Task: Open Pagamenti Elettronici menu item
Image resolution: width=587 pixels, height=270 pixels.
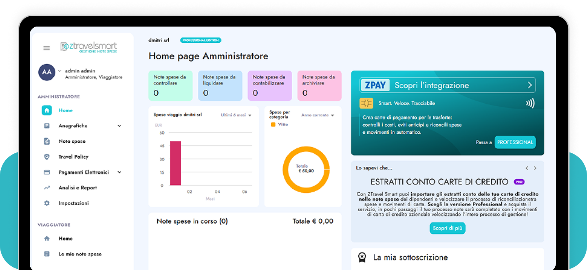Action: (84, 172)
